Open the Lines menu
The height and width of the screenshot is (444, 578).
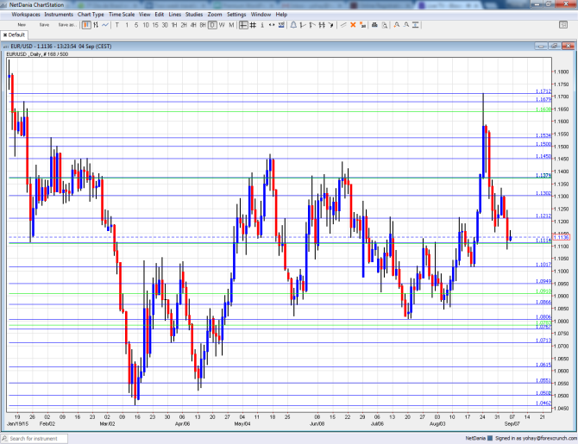coord(175,15)
